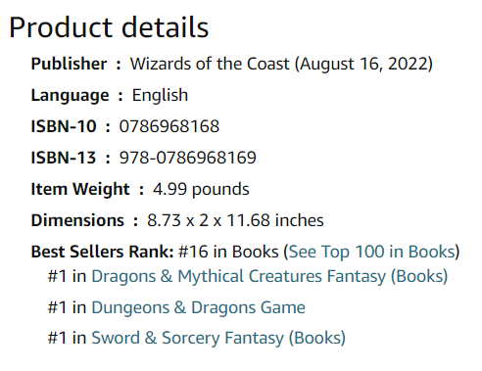Screen dimensions: 482x371
Task: Click the #16 in Books rank text
Action: coord(229,252)
